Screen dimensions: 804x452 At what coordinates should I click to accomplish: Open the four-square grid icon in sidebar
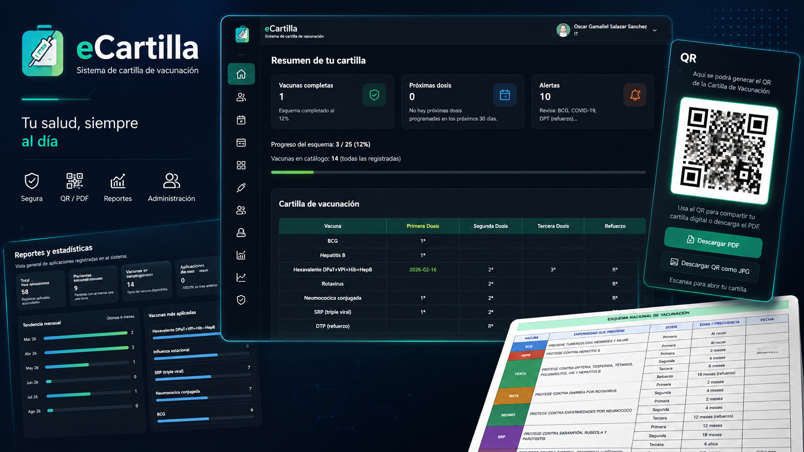241,165
